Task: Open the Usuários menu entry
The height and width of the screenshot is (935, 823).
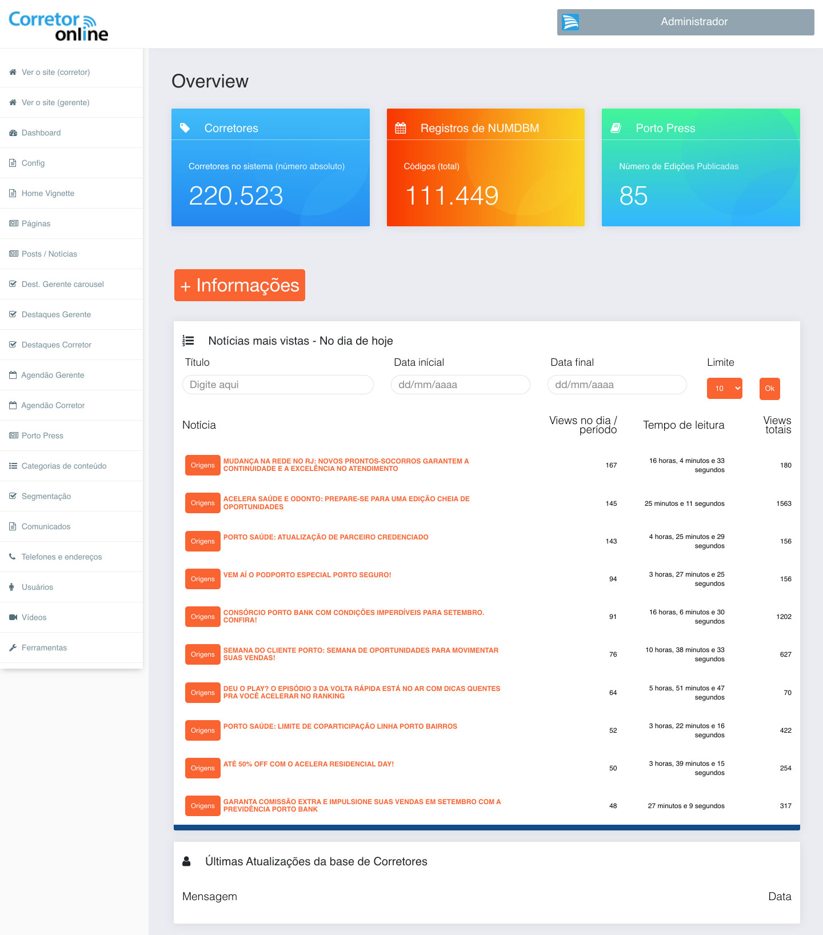Action: [71, 588]
